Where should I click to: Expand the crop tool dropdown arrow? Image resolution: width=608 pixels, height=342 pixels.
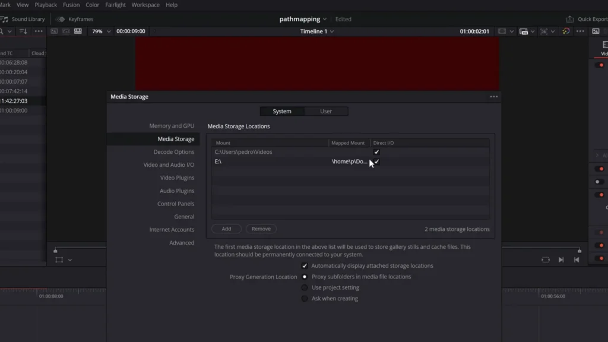[x=70, y=260]
